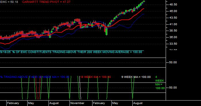Click the first February time axis marker
The height and width of the screenshot is (106, 201).
pyautogui.click(x=13, y=103)
